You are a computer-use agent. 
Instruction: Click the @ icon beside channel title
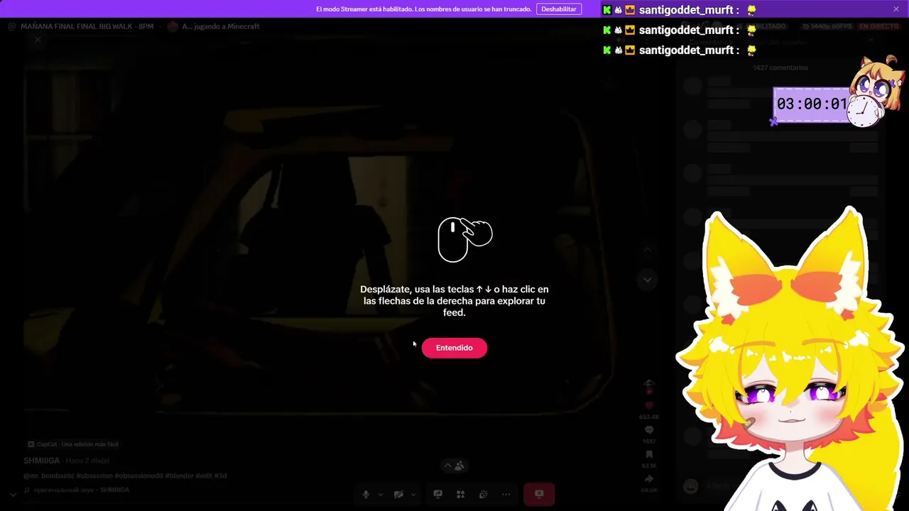12,26
